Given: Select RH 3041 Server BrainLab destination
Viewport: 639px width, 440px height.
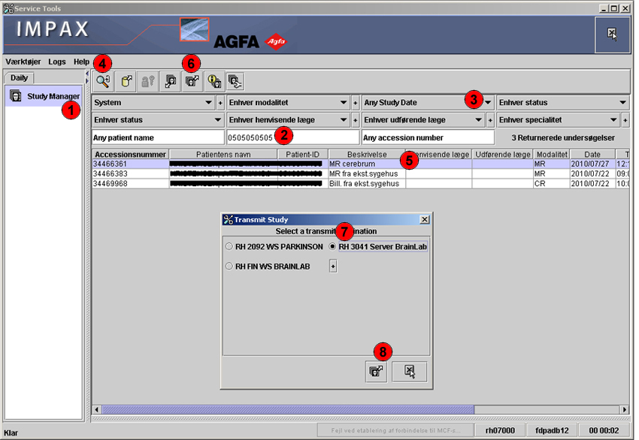Looking at the screenshot, I should coord(333,246).
